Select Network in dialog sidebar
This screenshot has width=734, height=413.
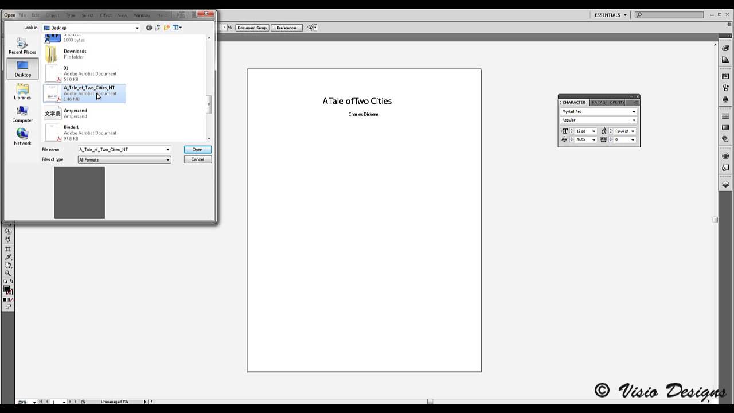click(22, 137)
